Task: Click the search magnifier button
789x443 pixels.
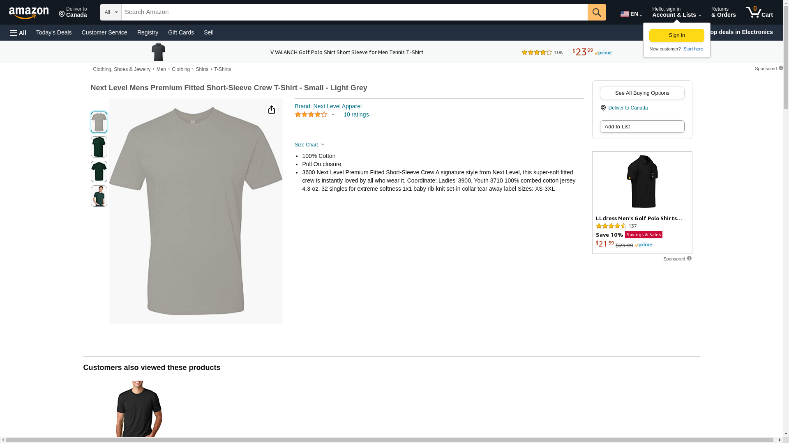Action: pos(597,12)
